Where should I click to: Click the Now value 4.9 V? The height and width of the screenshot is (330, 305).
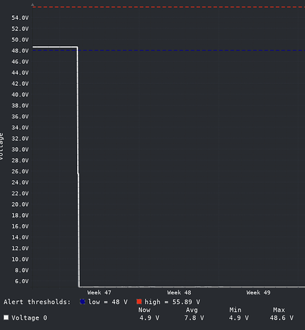(149, 318)
